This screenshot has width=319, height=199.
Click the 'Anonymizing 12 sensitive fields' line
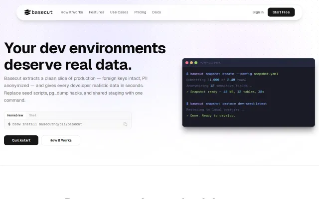[219, 86]
